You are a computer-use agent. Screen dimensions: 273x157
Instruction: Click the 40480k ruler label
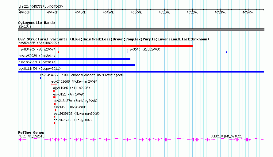80,12
